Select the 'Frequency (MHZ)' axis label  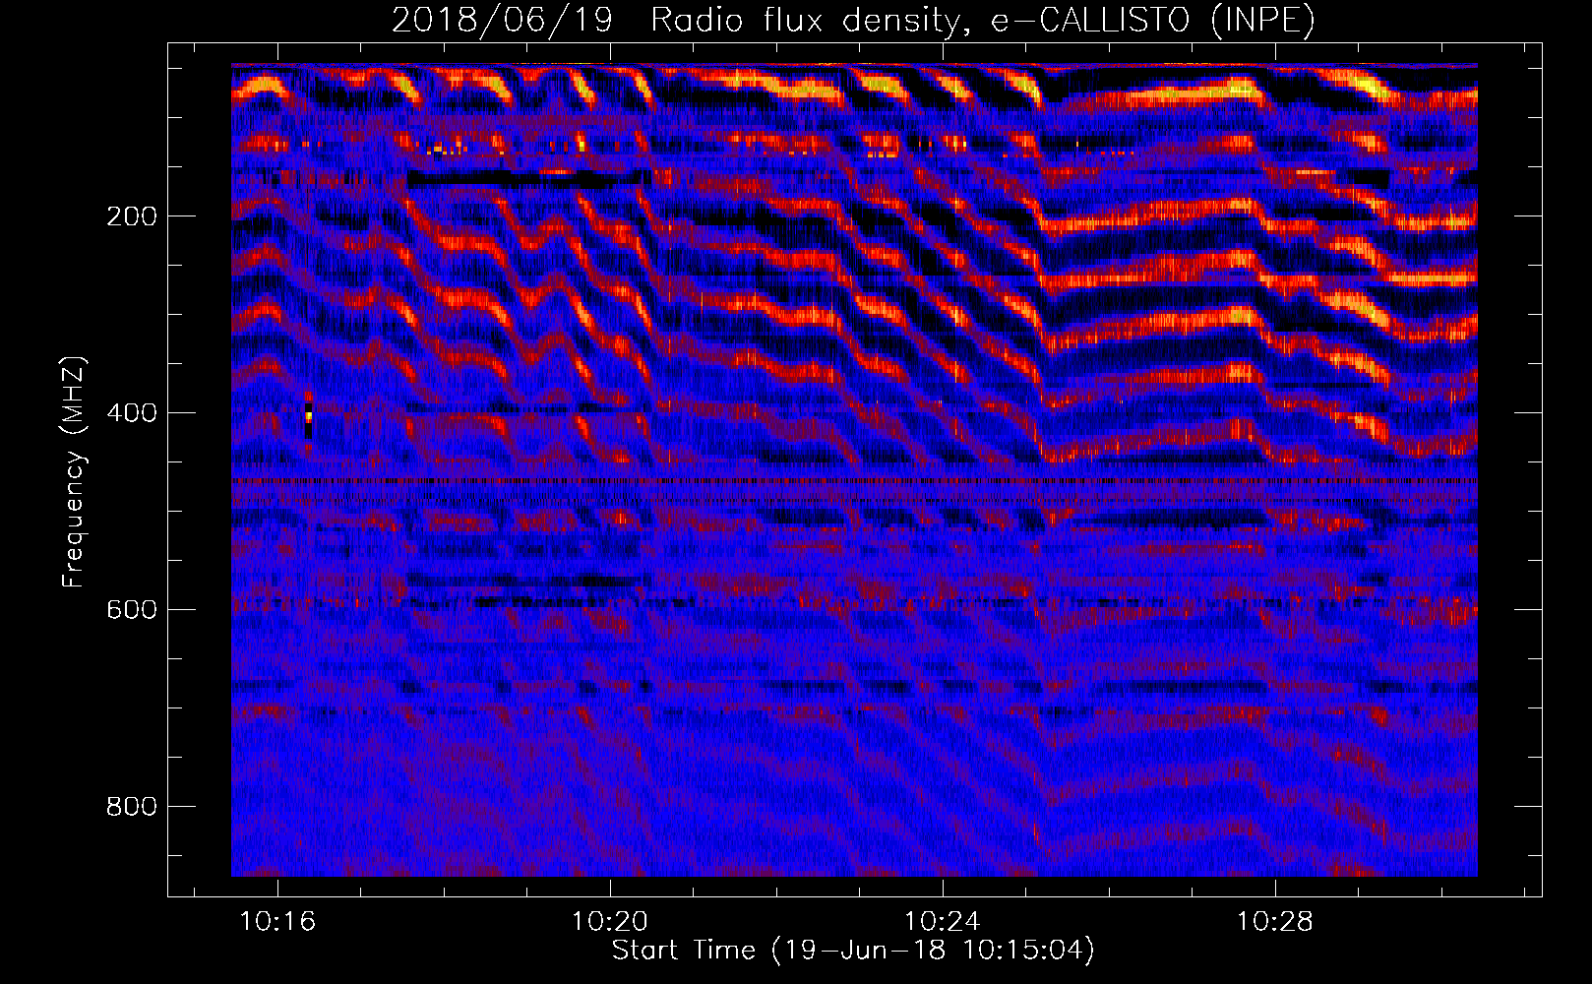click(74, 472)
